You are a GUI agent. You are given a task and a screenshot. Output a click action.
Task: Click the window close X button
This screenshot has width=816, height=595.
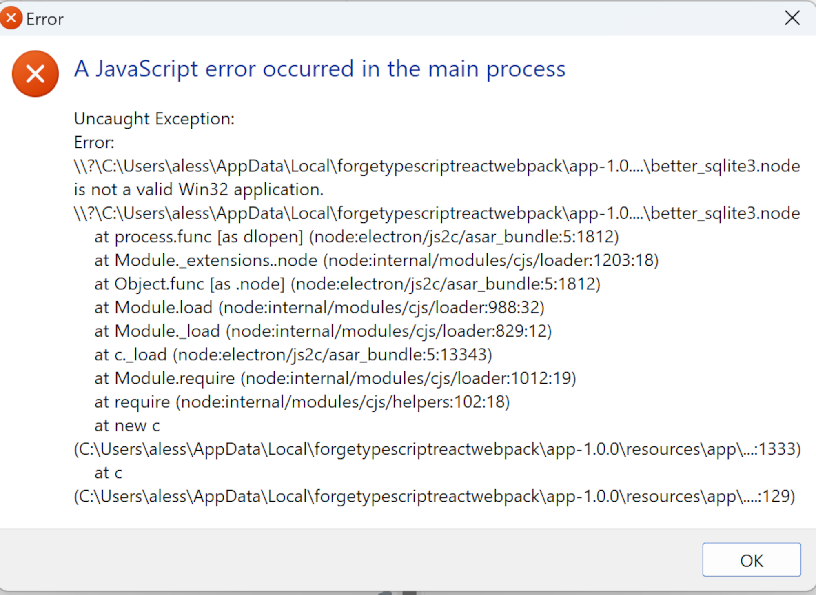[x=792, y=18]
